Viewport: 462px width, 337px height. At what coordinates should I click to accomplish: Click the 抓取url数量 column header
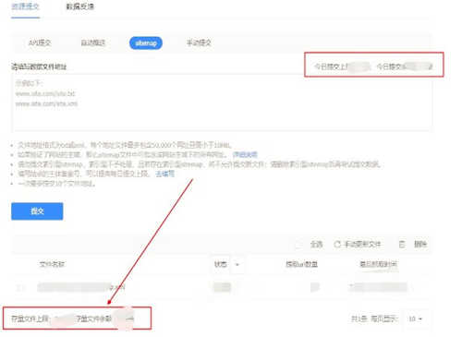pyautogui.click(x=301, y=264)
